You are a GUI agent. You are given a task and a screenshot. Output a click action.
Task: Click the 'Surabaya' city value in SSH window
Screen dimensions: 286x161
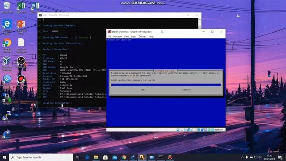pos(66,91)
